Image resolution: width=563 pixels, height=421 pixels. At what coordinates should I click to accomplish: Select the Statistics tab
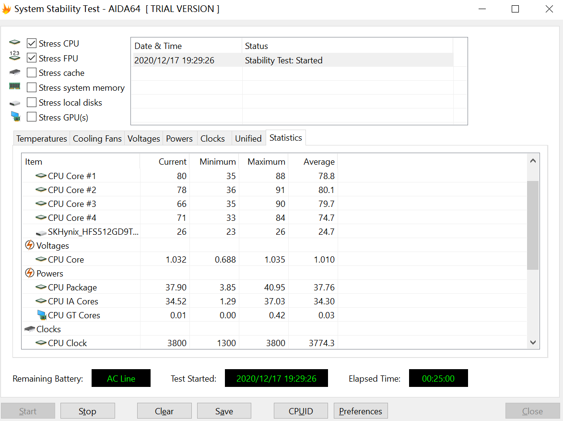[286, 138]
